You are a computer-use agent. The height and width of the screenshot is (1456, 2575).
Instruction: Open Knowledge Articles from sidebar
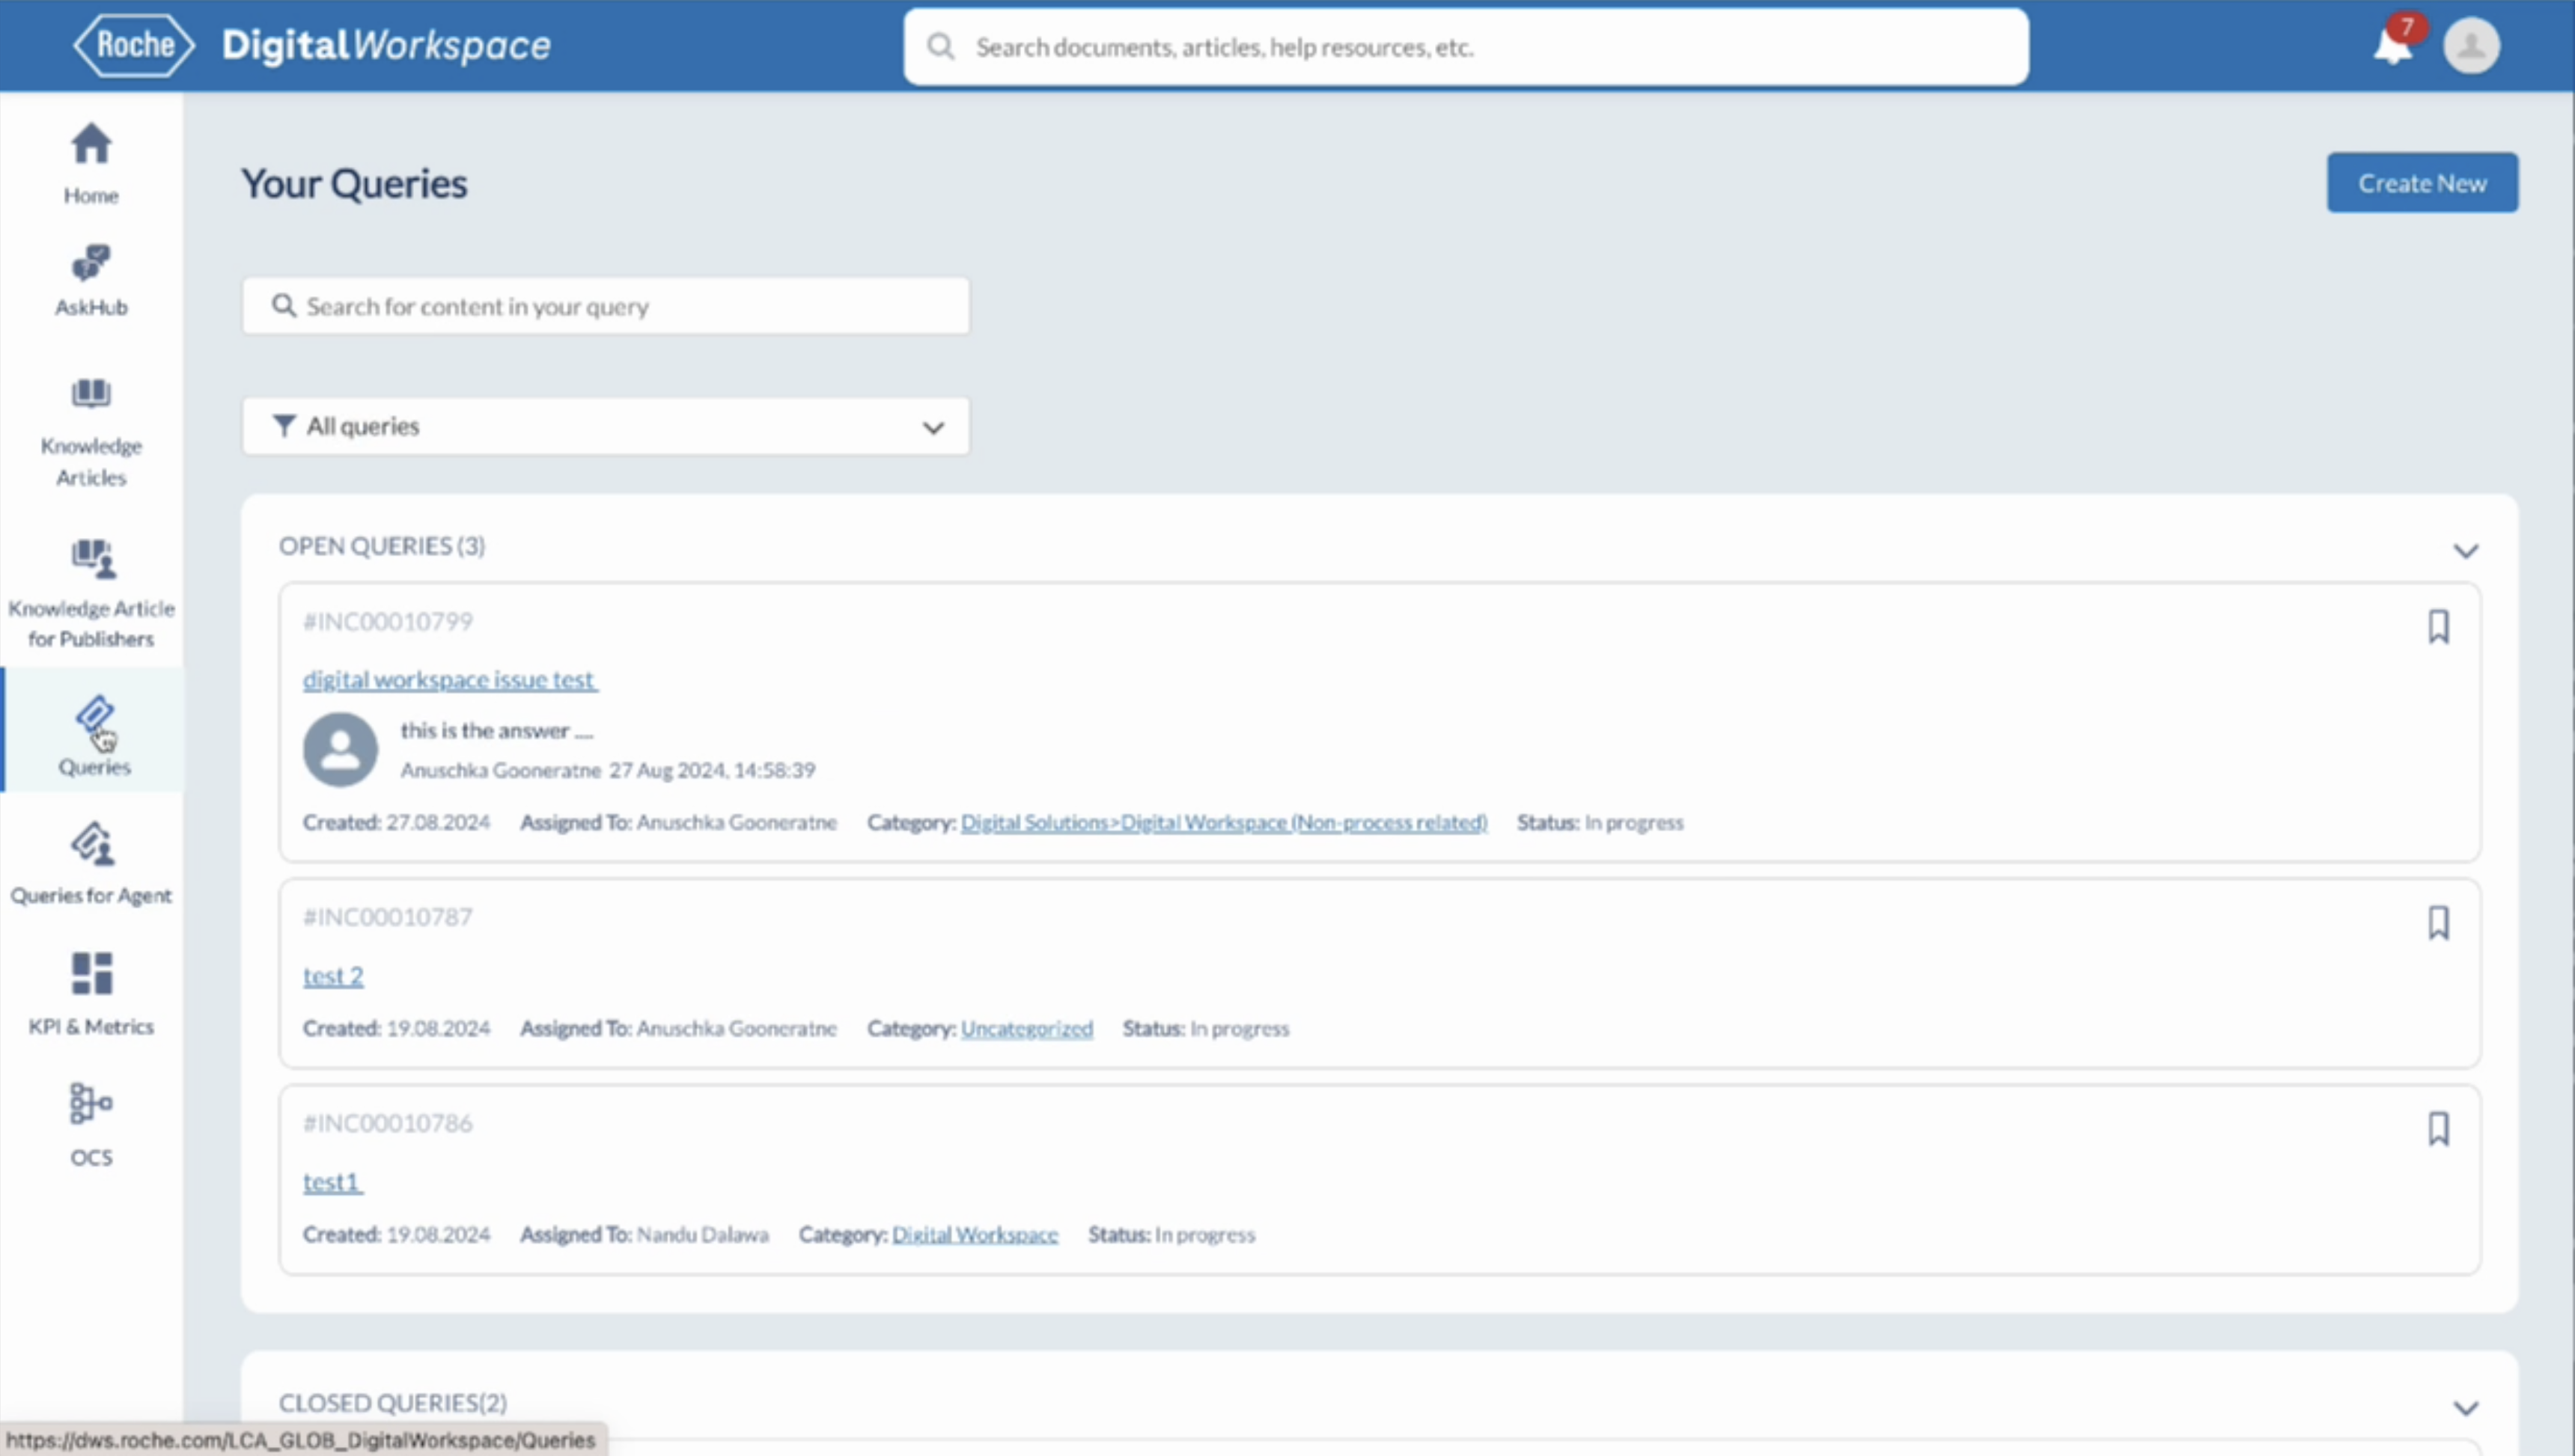click(x=91, y=432)
